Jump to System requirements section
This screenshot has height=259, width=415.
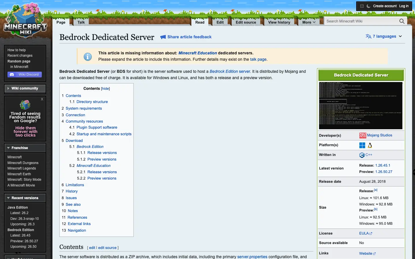click(84, 108)
